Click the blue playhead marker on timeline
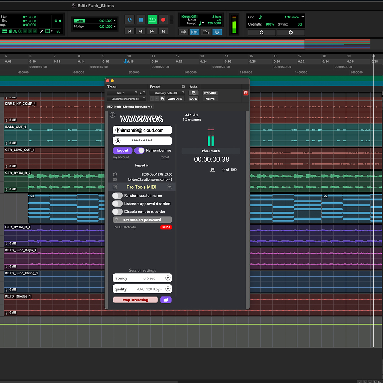The height and width of the screenshot is (383, 383). tap(126, 61)
